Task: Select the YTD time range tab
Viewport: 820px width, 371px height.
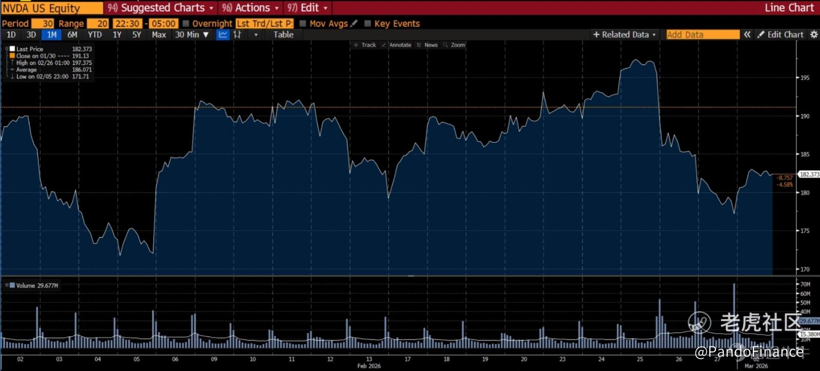Action: pos(95,35)
